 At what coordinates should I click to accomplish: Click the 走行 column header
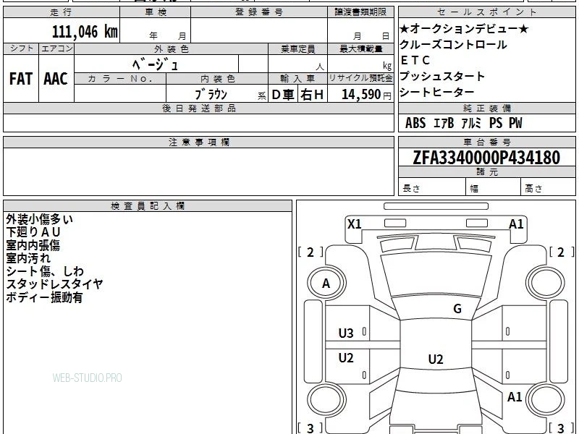pyautogui.click(x=62, y=12)
